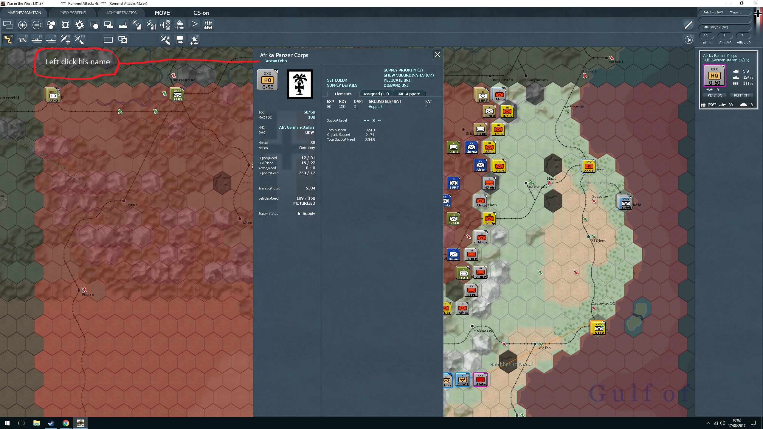Screen dimensions: 763x429
Task: Increase Support Level with plus signs
Action: [x=366, y=120]
